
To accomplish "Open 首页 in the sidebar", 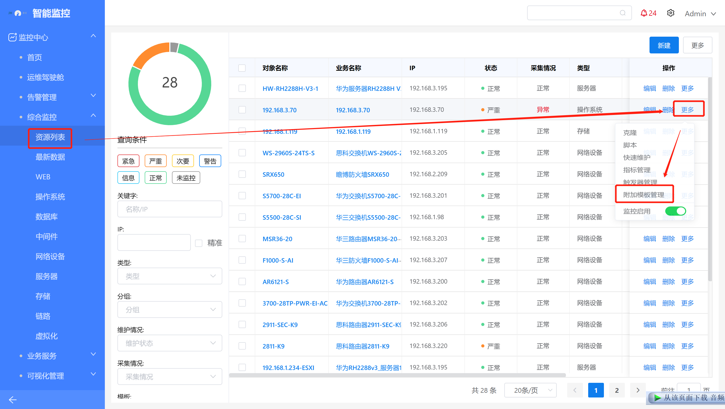I will click(x=34, y=57).
